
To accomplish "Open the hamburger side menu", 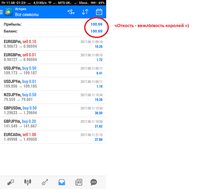I will click(1, 12).
